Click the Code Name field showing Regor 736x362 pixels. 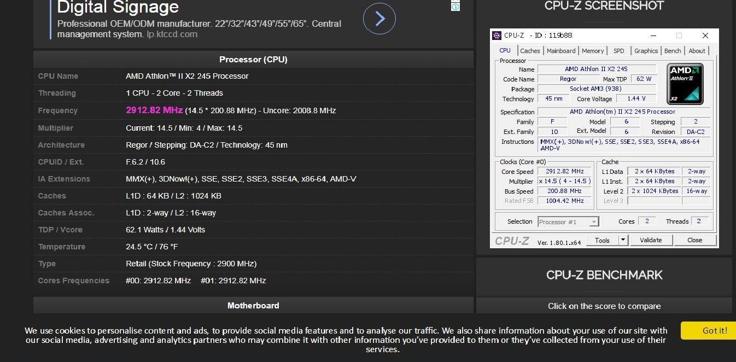coord(568,79)
